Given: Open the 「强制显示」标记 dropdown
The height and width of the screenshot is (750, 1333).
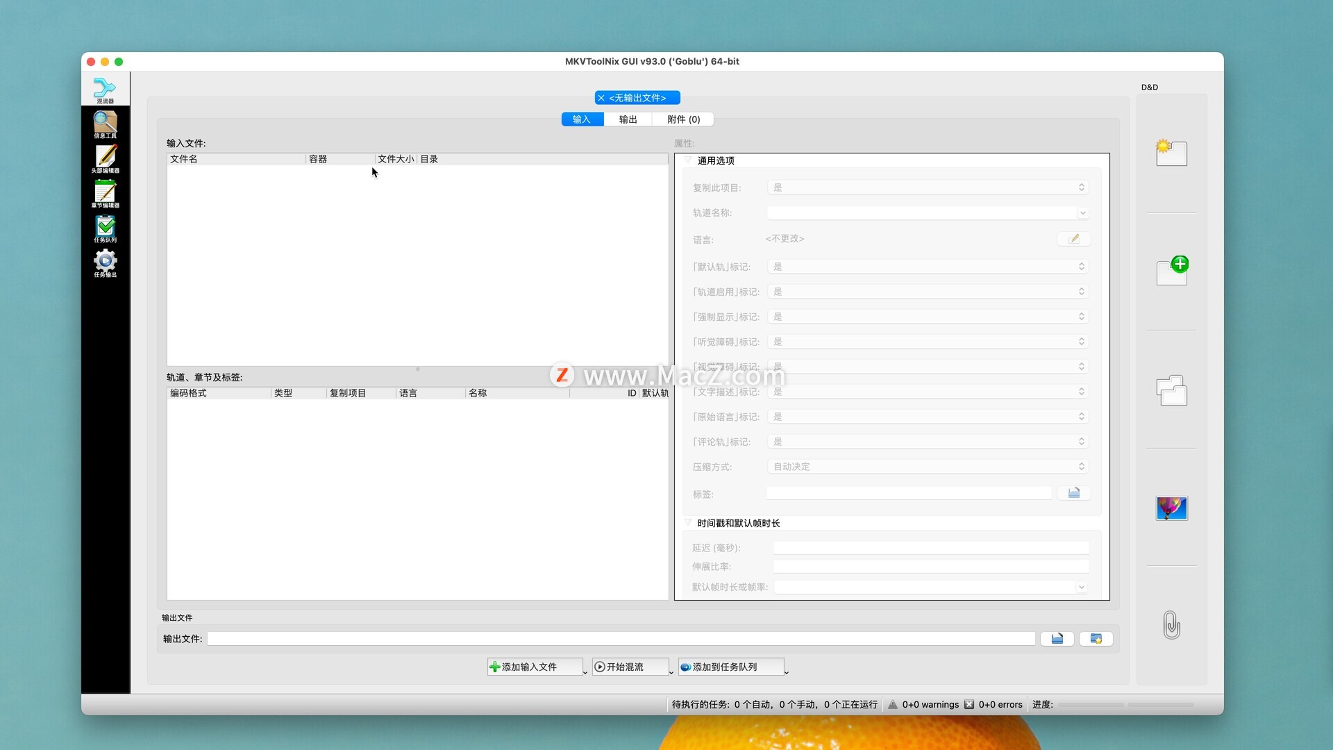Looking at the screenshot, I should (928, 317).
